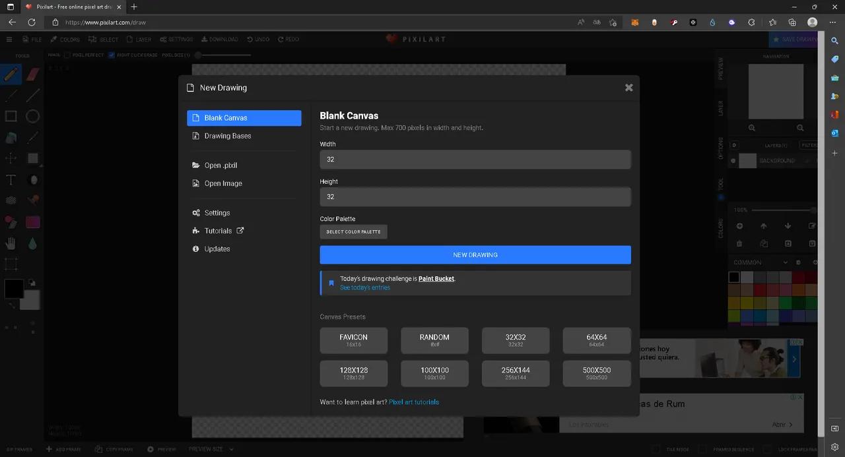845x457 pixels.
Task: Move layer up arrow
Action: pos(764,226)
